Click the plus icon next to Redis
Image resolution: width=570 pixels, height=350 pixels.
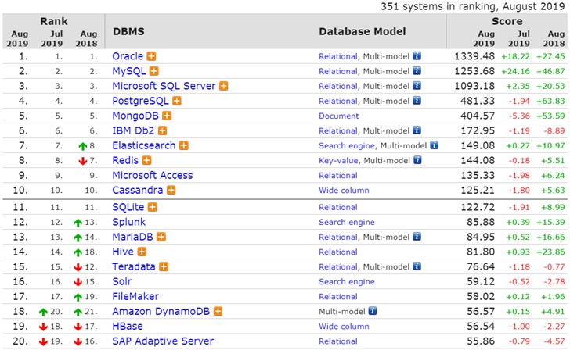(x=146, y=160)
